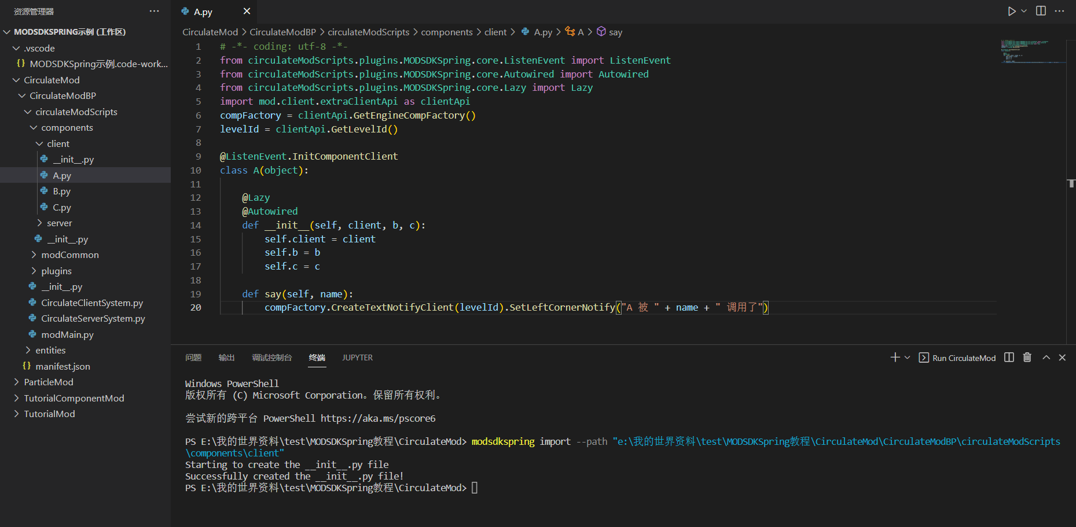This screenshot has width=1076, height=527.
Task: Maximize the terminal panel size
Action: click(1046, 358)
